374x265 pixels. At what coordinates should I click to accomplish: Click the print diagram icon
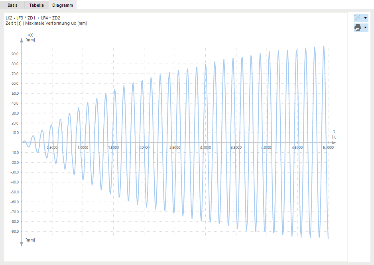tap(358, 27)
